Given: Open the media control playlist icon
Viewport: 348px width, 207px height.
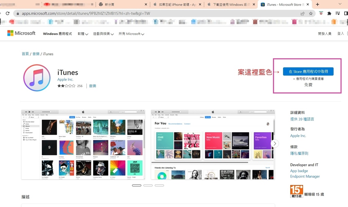Looking at the screenshot, I should (337, 14).
